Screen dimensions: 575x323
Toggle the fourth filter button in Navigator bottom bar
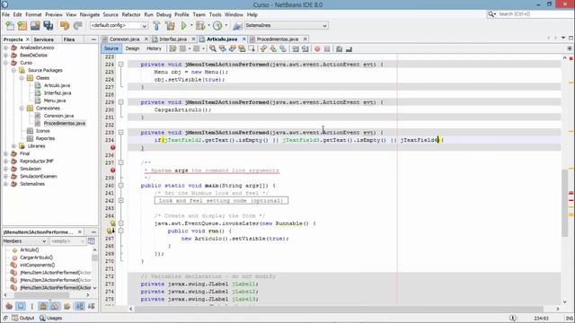[43, 306]
